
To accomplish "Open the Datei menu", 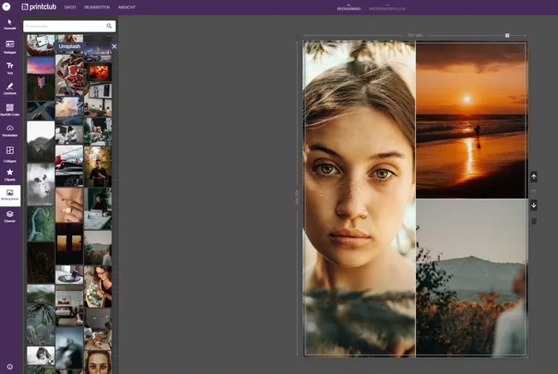I will pyautogui.click(x=70, y=7).
